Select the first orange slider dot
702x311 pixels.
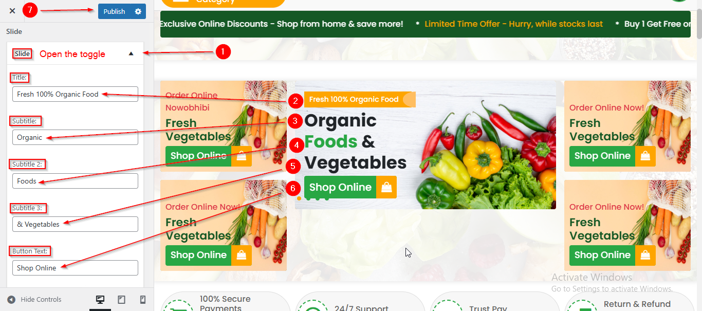coord(299,198)
